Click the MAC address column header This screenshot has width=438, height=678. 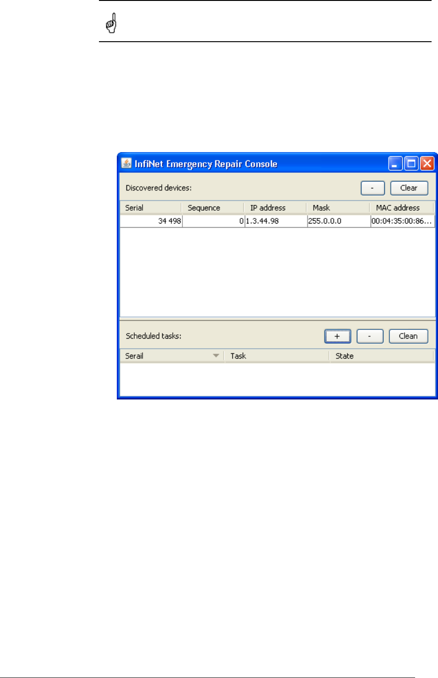(x=402, y=208)
